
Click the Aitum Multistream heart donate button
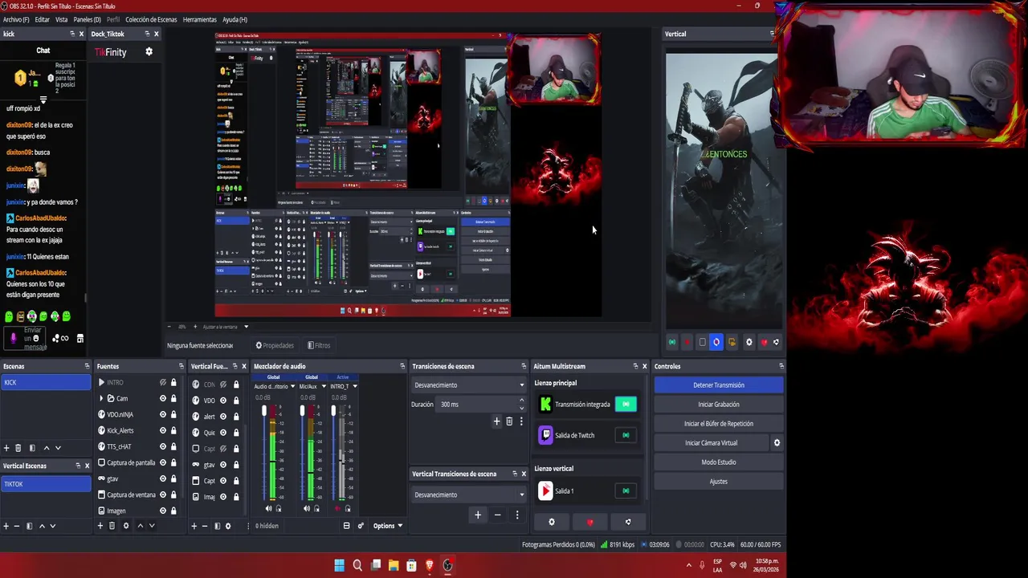(590, 522)
